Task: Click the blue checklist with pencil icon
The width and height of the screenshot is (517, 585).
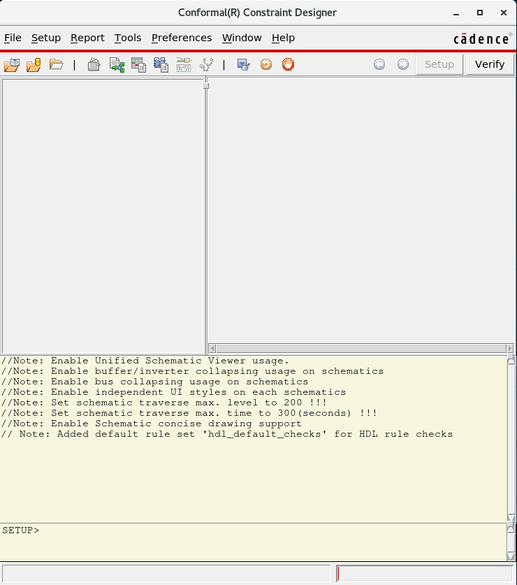Action: (244, 64)
